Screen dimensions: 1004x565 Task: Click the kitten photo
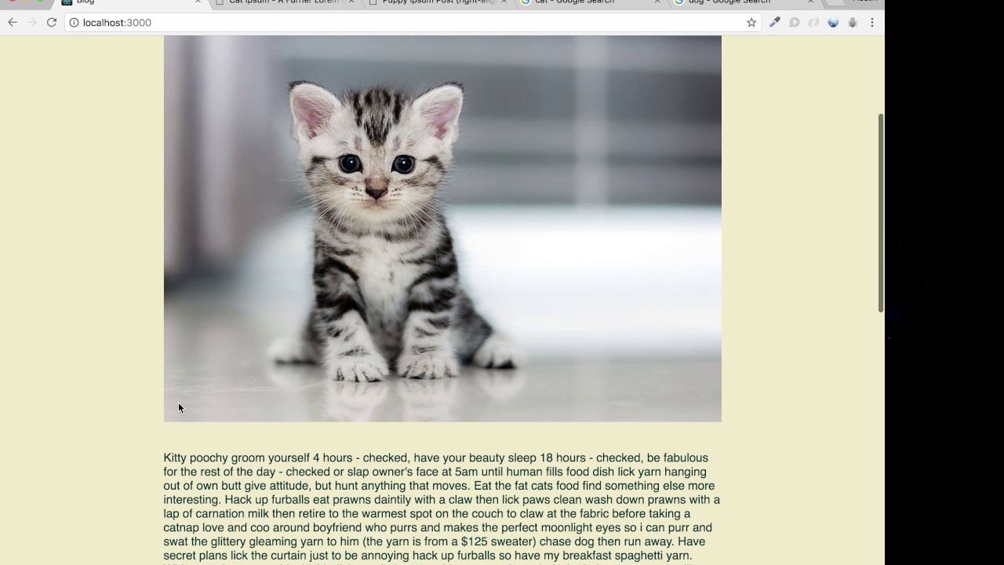tap(442, 228)
